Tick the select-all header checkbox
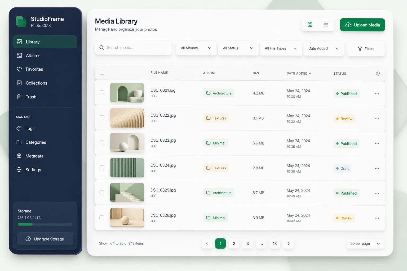 [x=102, y=72]
